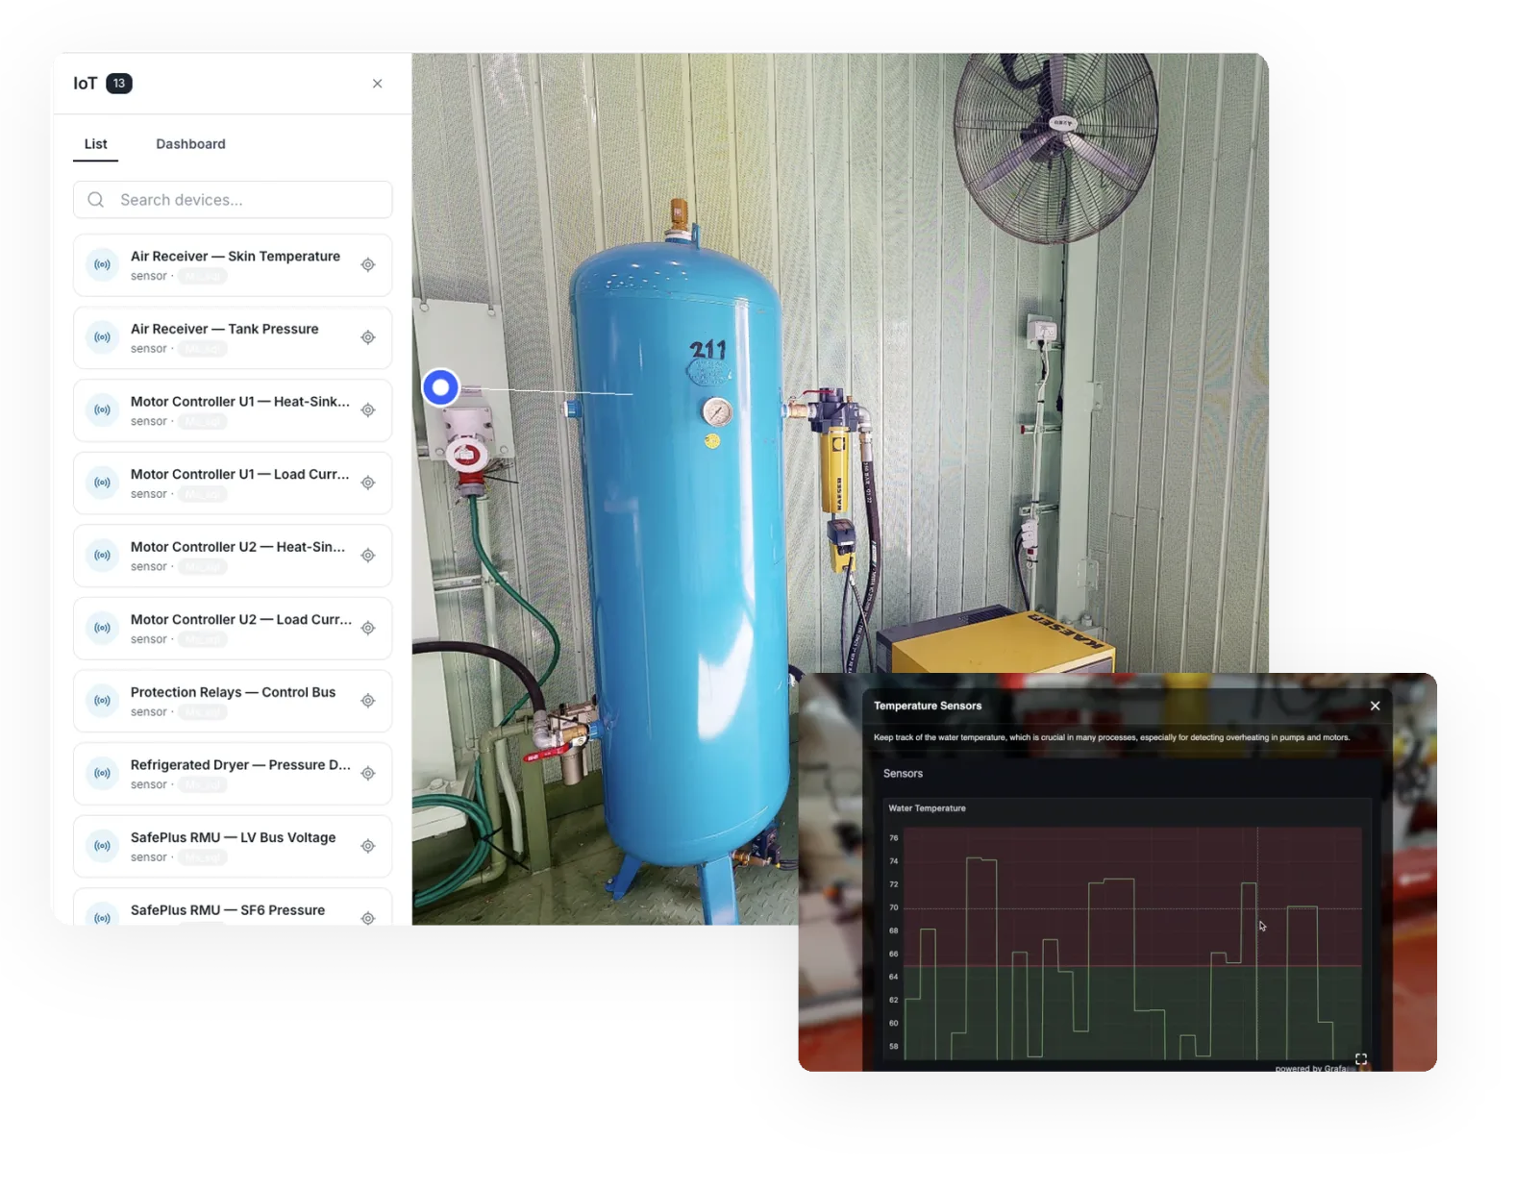Switch to the Dashboard tab
Image resolution: width=1538 pixels, height=1191 pixels.
191,144
